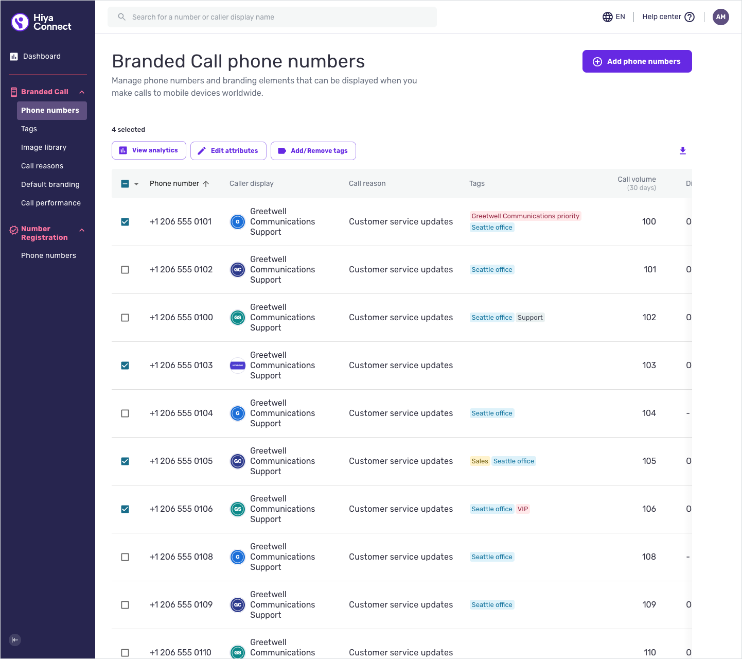Open selection dropdown arrow in table header
The width and height of the screenshot is (742, 659).
click(x=136, y=184)
